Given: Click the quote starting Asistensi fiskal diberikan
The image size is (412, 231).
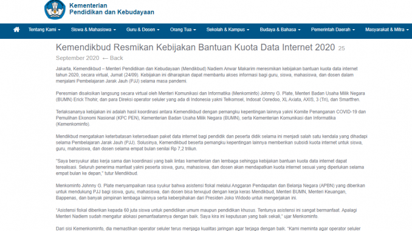Looking at the screenshot, I should pyautogui.click(x=206, y=213).
